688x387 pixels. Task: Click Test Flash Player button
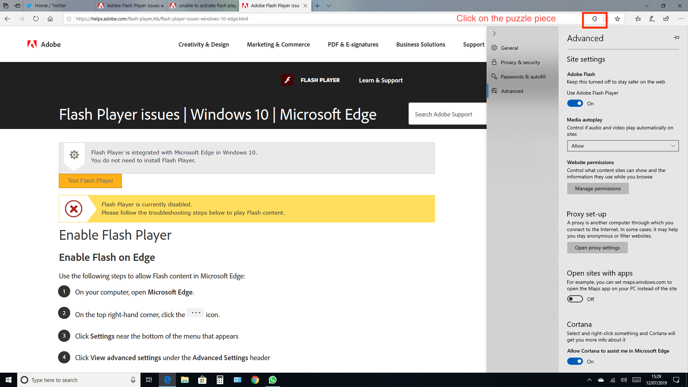click(90, 180)
